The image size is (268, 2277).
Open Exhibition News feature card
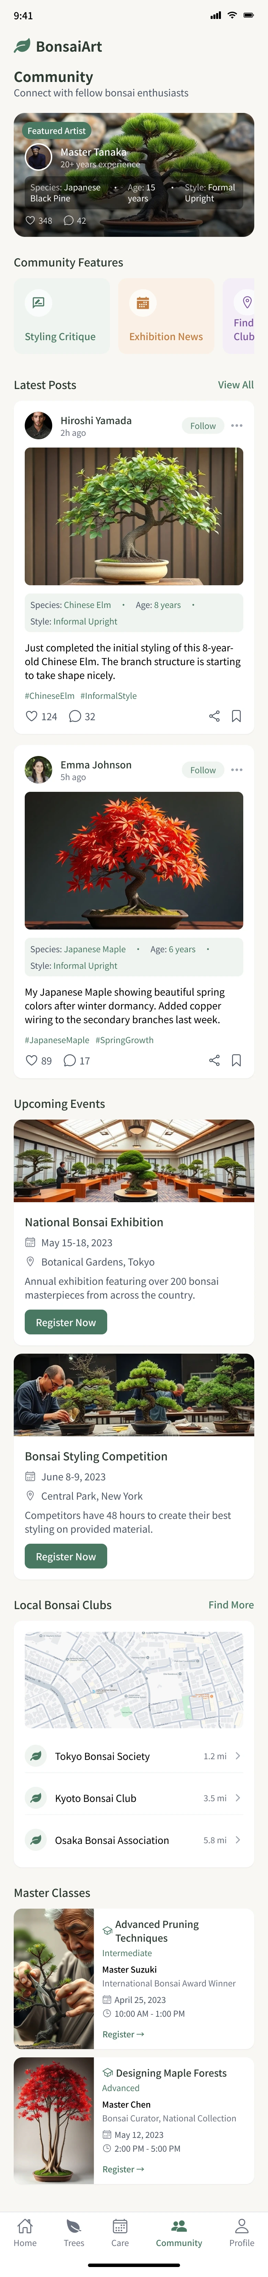(x=166, y=316)
